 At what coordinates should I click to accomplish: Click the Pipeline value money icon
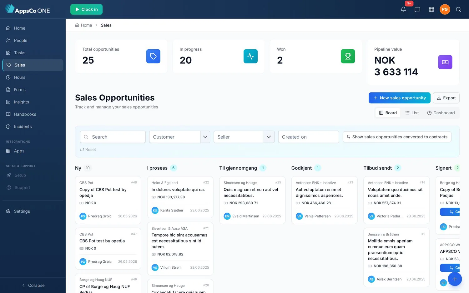445,62
